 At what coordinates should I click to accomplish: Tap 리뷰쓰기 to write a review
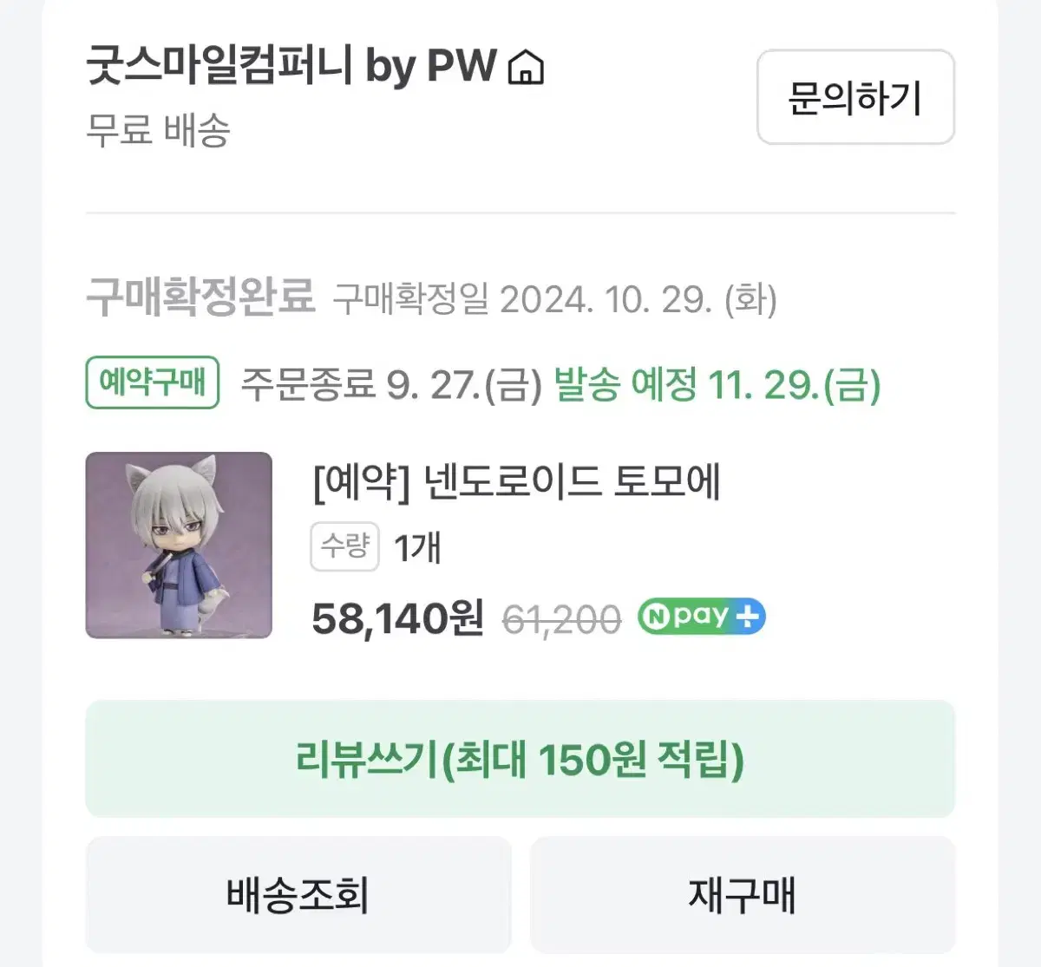[367, 760]
